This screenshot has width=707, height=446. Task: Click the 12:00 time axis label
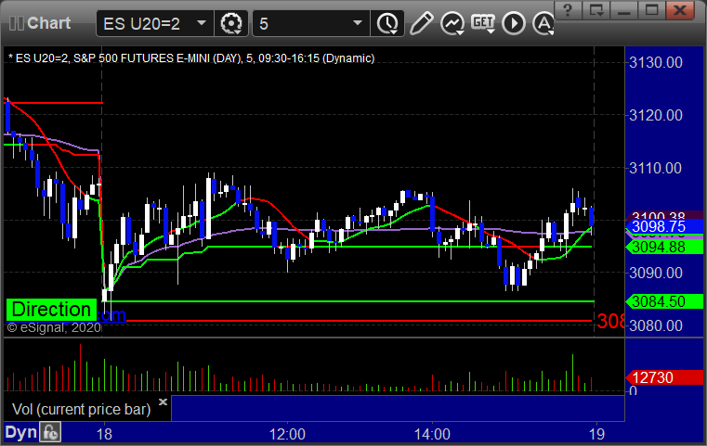point(287,434)
